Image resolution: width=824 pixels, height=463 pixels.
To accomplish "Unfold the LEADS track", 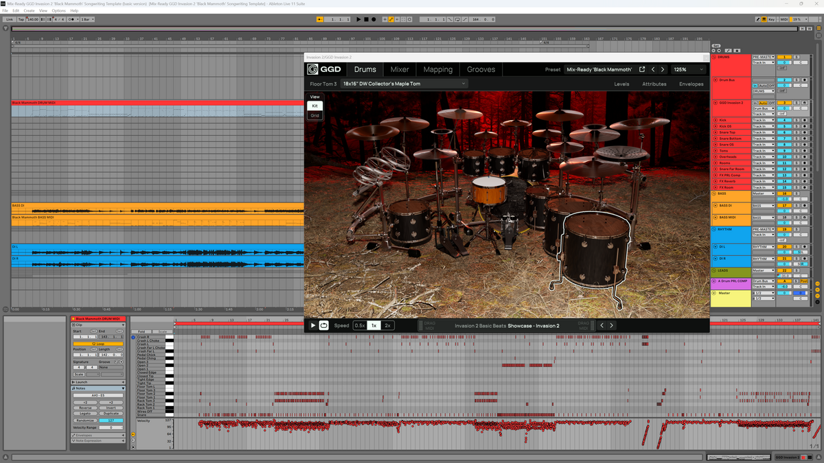I will click(x=715, y=271).
